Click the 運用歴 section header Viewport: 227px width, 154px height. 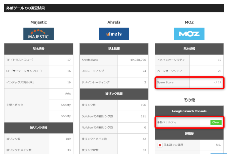tap(189, 134)
